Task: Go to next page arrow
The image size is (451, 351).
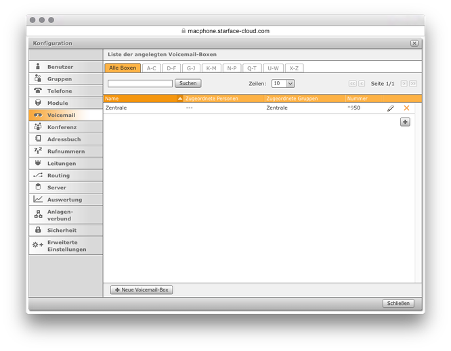Action: 404,84
